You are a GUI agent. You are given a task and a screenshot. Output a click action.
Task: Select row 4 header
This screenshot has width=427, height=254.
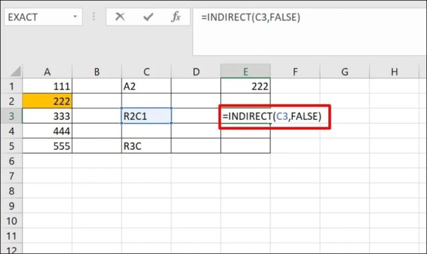[x=12, y=131]
